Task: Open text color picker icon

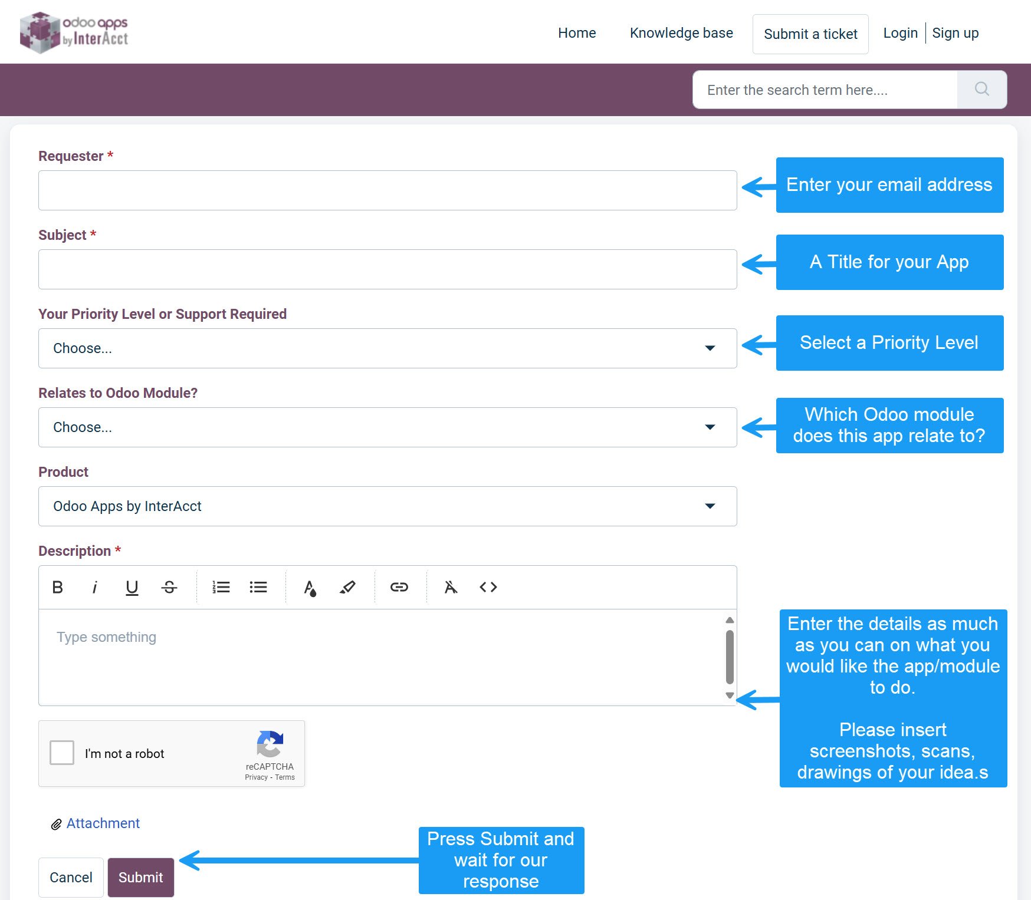Action: tap(310, 588)
